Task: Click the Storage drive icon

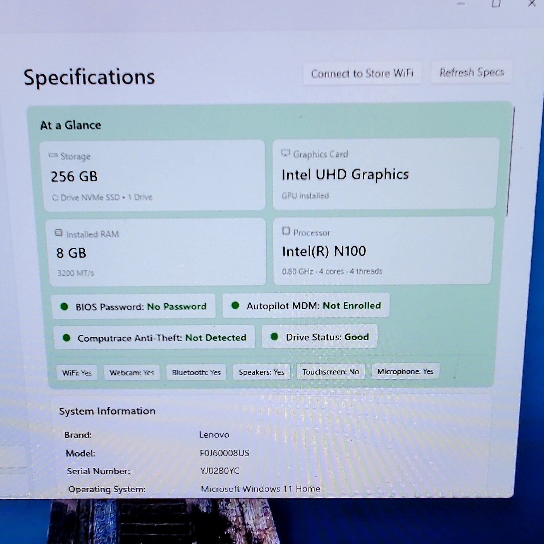Action: point(53,155)
